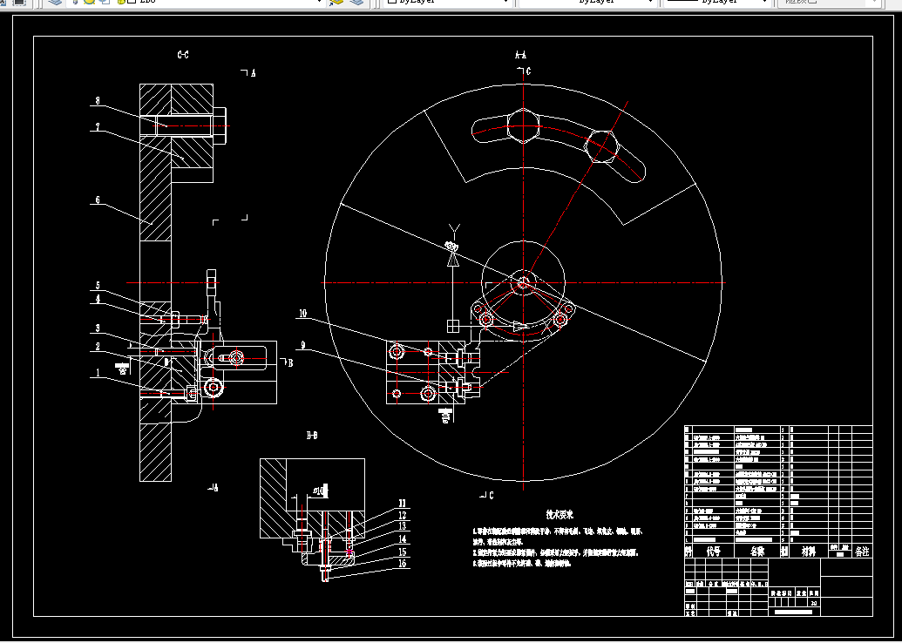Toggle the layer lock padlock icon

click(121, 2)
